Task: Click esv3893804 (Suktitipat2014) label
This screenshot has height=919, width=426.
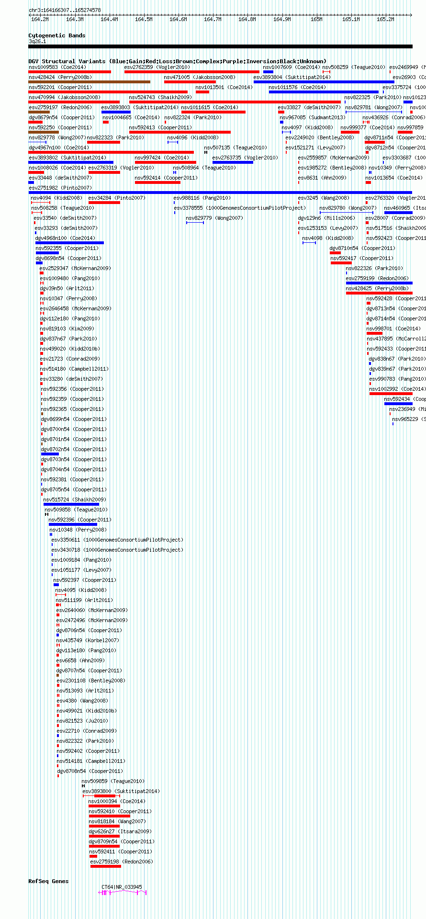Action: (292, 77)
